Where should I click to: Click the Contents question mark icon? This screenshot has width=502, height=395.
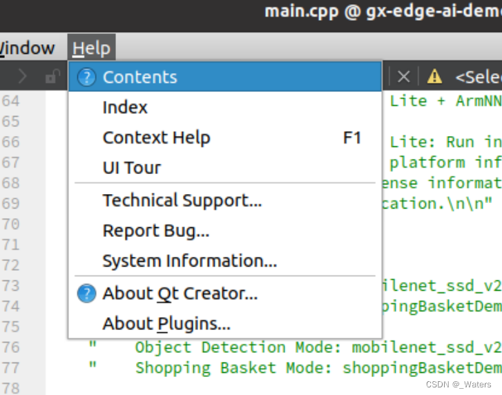[86, 77]
